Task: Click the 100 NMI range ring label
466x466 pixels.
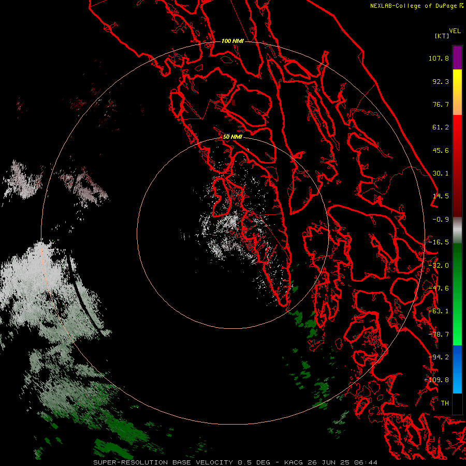Action: pos(232,41)
